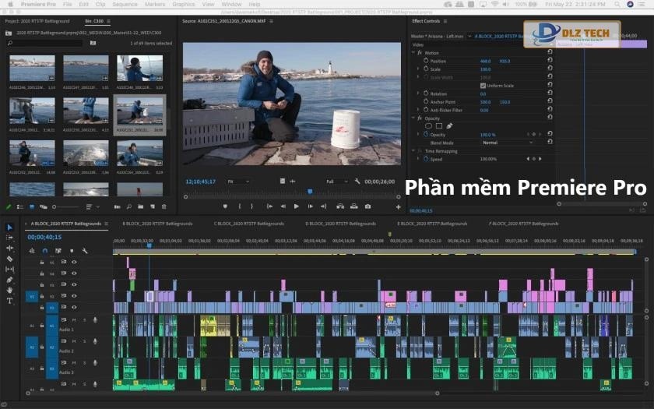Click Mark Out in Source monitor
654x409 pixels.
coord(252,206)
